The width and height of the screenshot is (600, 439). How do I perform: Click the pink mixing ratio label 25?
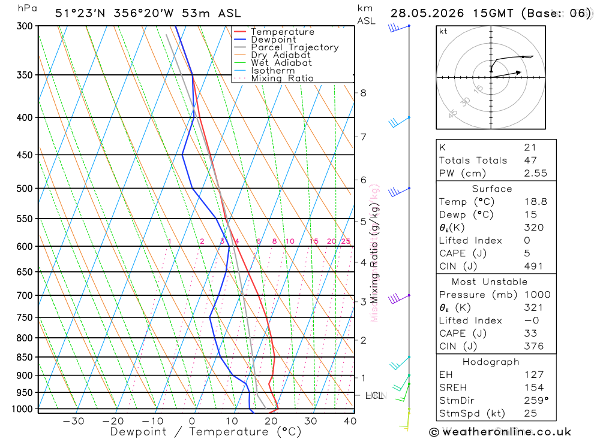click(x=346, y=241)
